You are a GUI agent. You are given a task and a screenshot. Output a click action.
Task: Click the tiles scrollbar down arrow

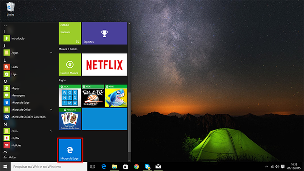click(x=129, y=161)
